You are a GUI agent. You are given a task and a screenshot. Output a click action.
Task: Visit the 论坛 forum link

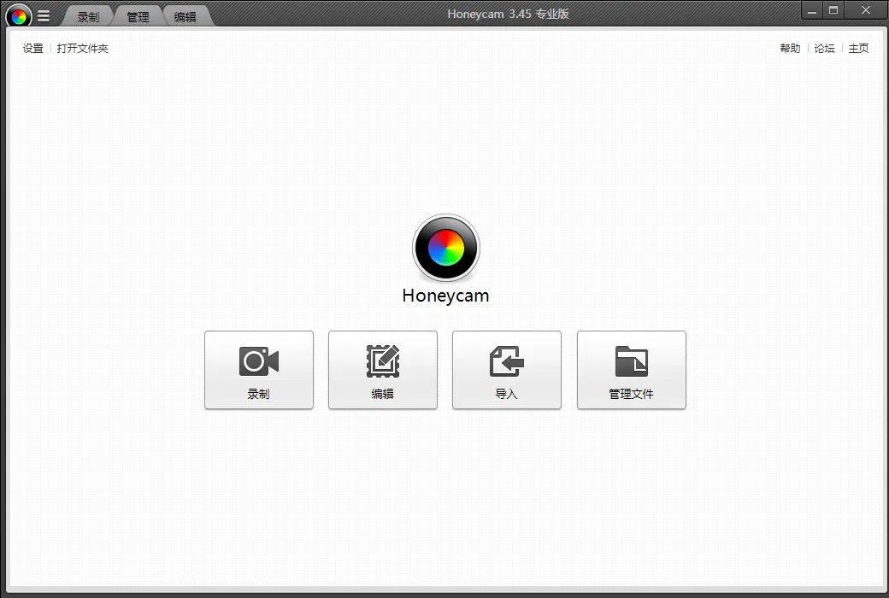[824, 49]
